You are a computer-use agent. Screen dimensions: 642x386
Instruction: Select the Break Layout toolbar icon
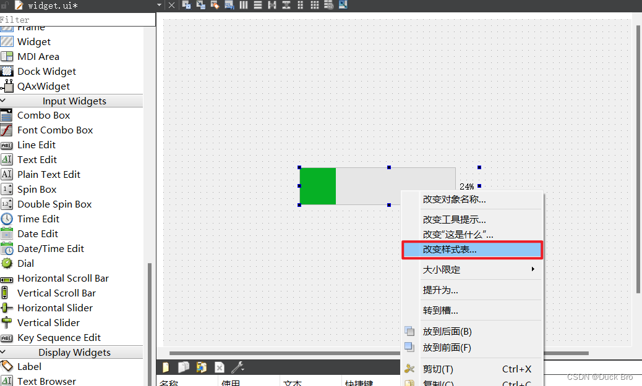(x=327, y=5)
